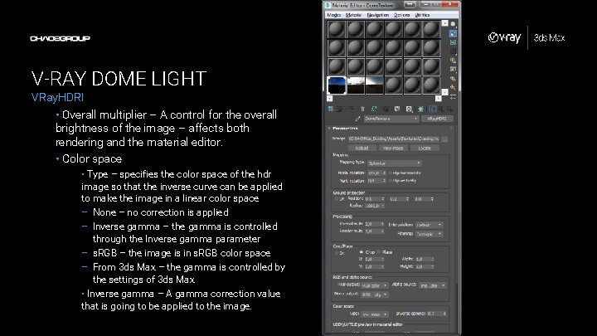
Task: Click the VRayHDRI map type button
Action: pyautogui.click(x=437, y=119)
